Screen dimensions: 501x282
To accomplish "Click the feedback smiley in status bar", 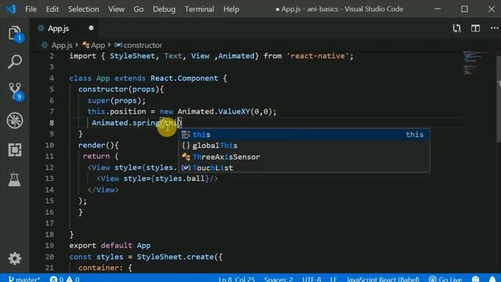I will 476,279.
